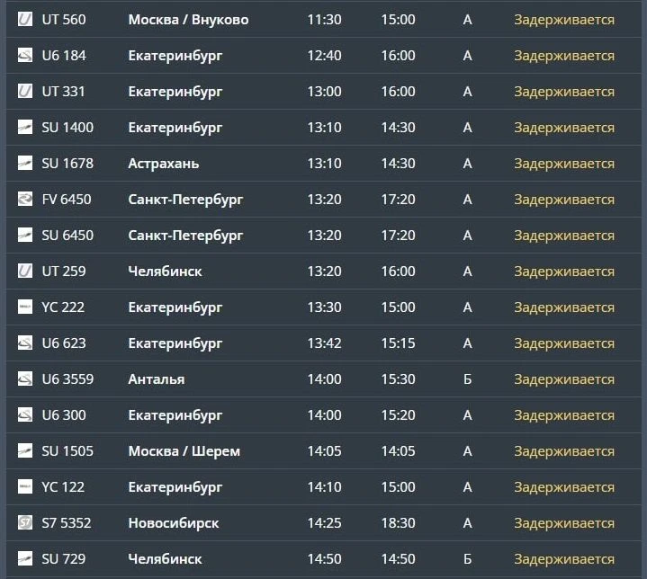The width and height of the screenshot is (647, 579).
Task: Click the S7 logo beside S7 5352
Action: [x=25, y=522]
